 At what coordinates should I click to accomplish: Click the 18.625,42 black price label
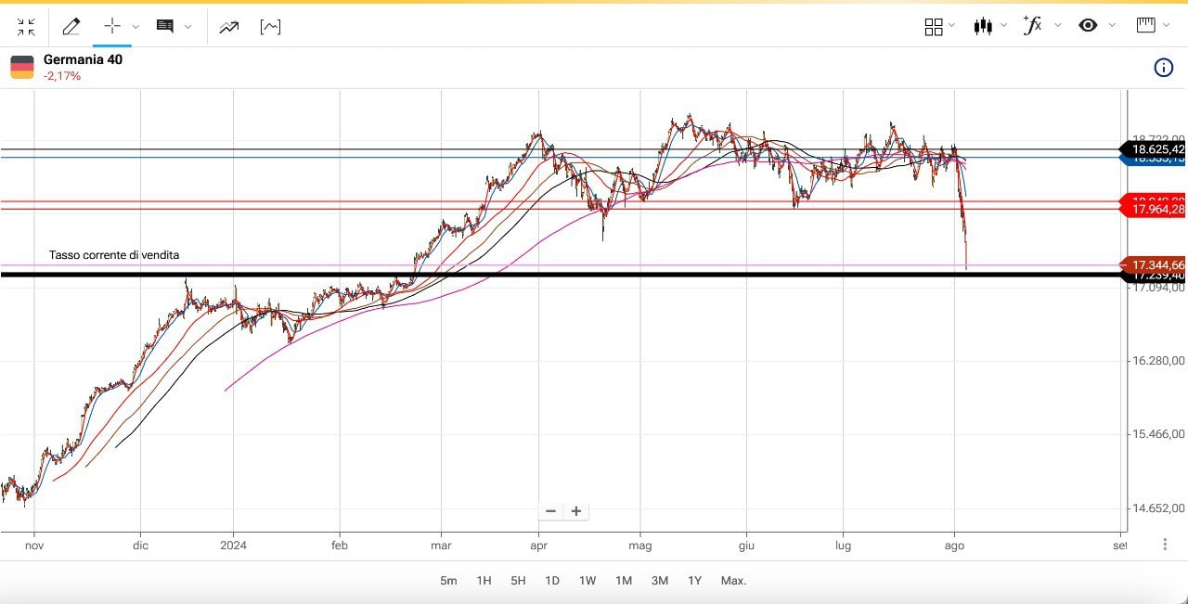tap(1154, 149)
